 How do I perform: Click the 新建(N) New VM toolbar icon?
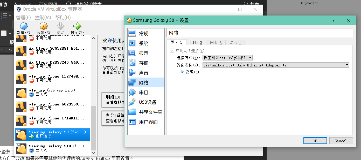point(24,26)
